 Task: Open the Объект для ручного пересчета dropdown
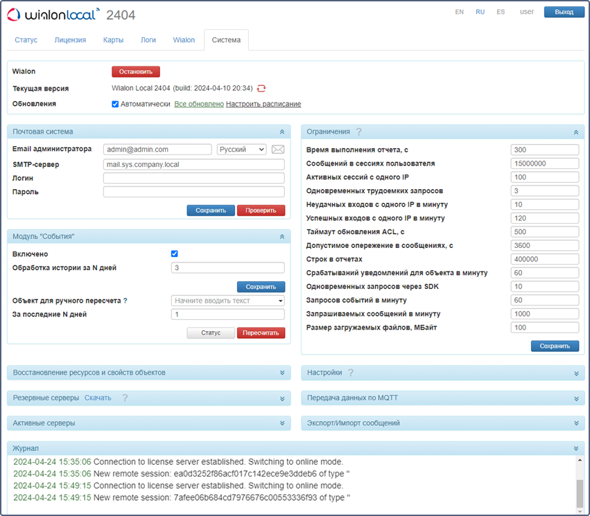(227, 301)
